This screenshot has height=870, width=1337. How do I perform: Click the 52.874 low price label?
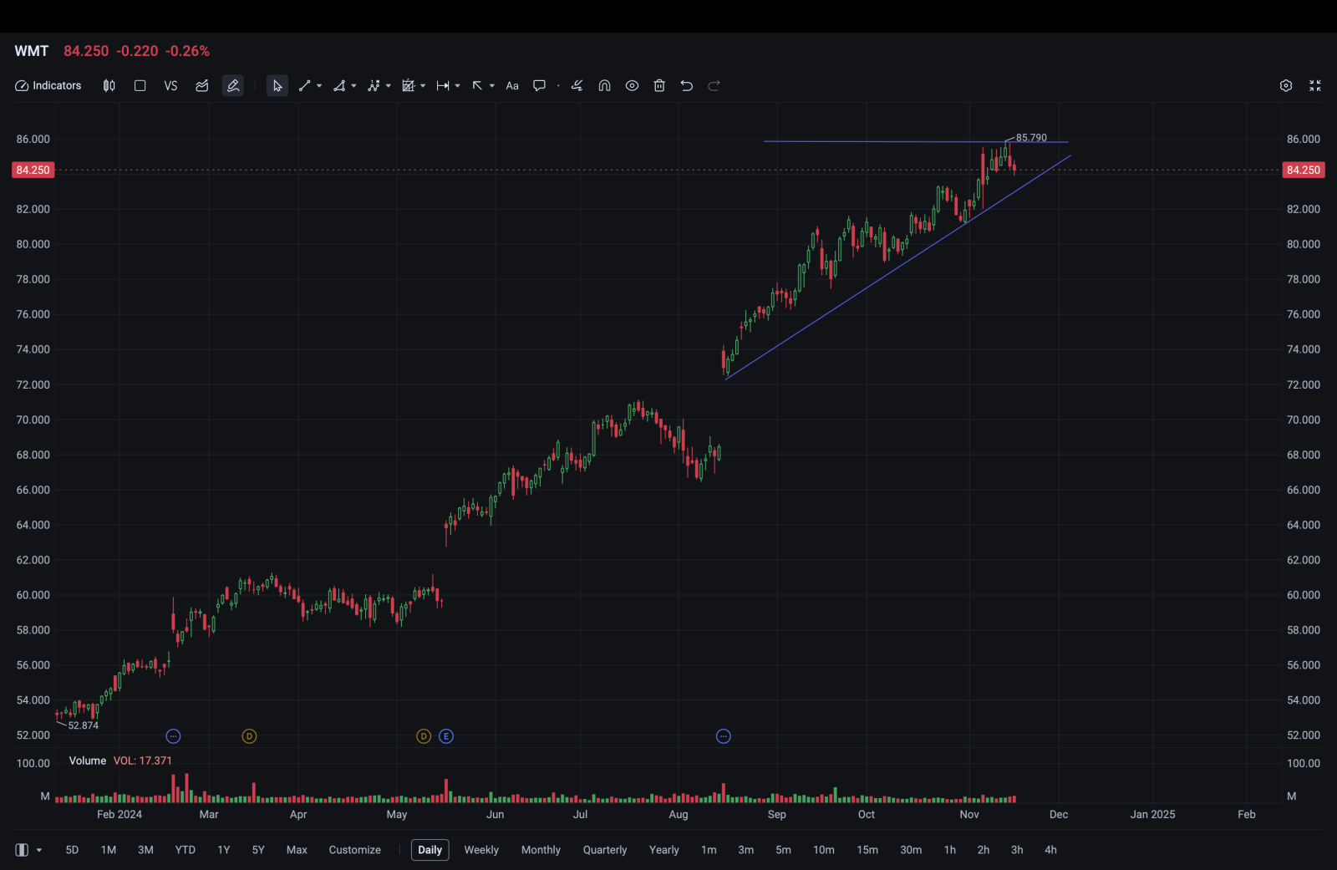pos(84,725)
